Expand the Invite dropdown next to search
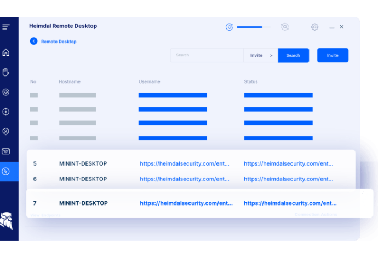Viewport: 378px width, 258px height. point(261,55)
